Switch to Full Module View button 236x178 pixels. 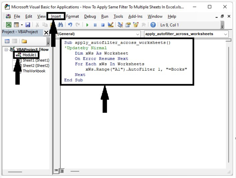[x=62, y=171]
